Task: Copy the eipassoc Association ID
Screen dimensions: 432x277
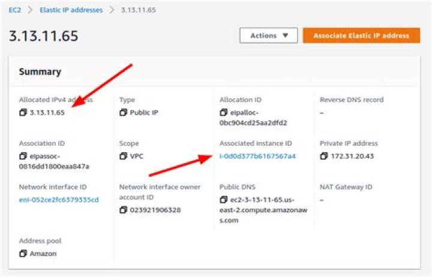Action: coord(23,156)
